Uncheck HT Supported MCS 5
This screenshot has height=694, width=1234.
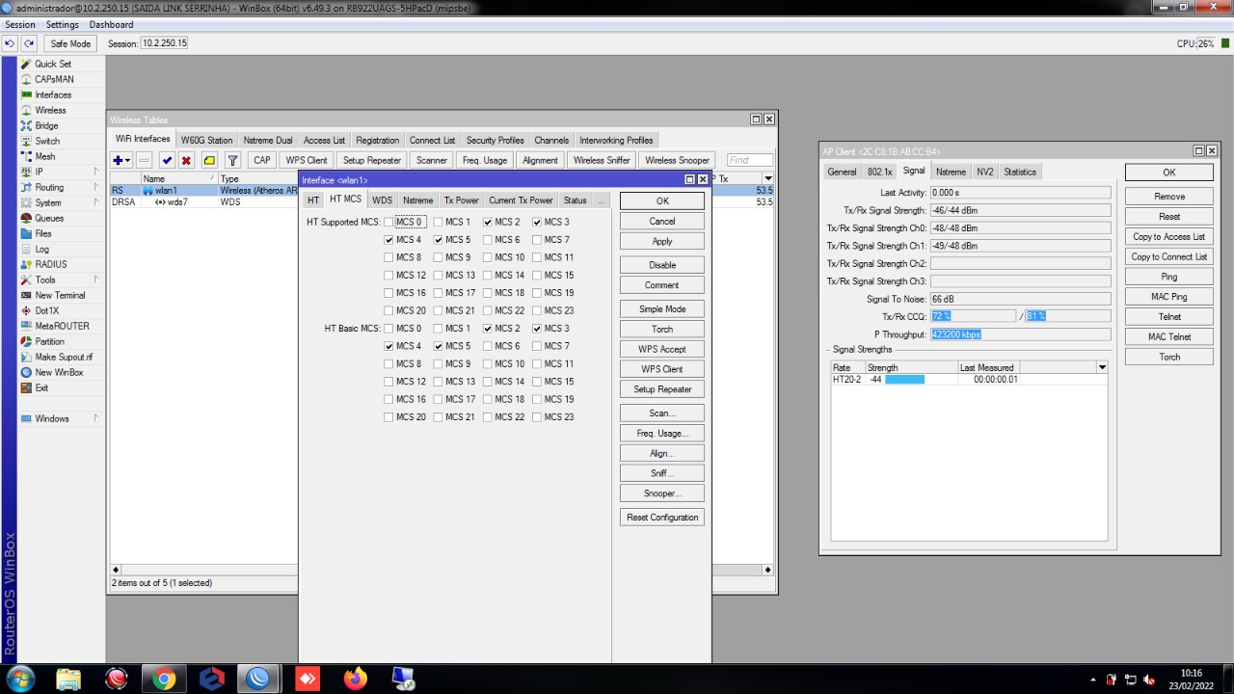pyautogui.click(x=439, y=240)
